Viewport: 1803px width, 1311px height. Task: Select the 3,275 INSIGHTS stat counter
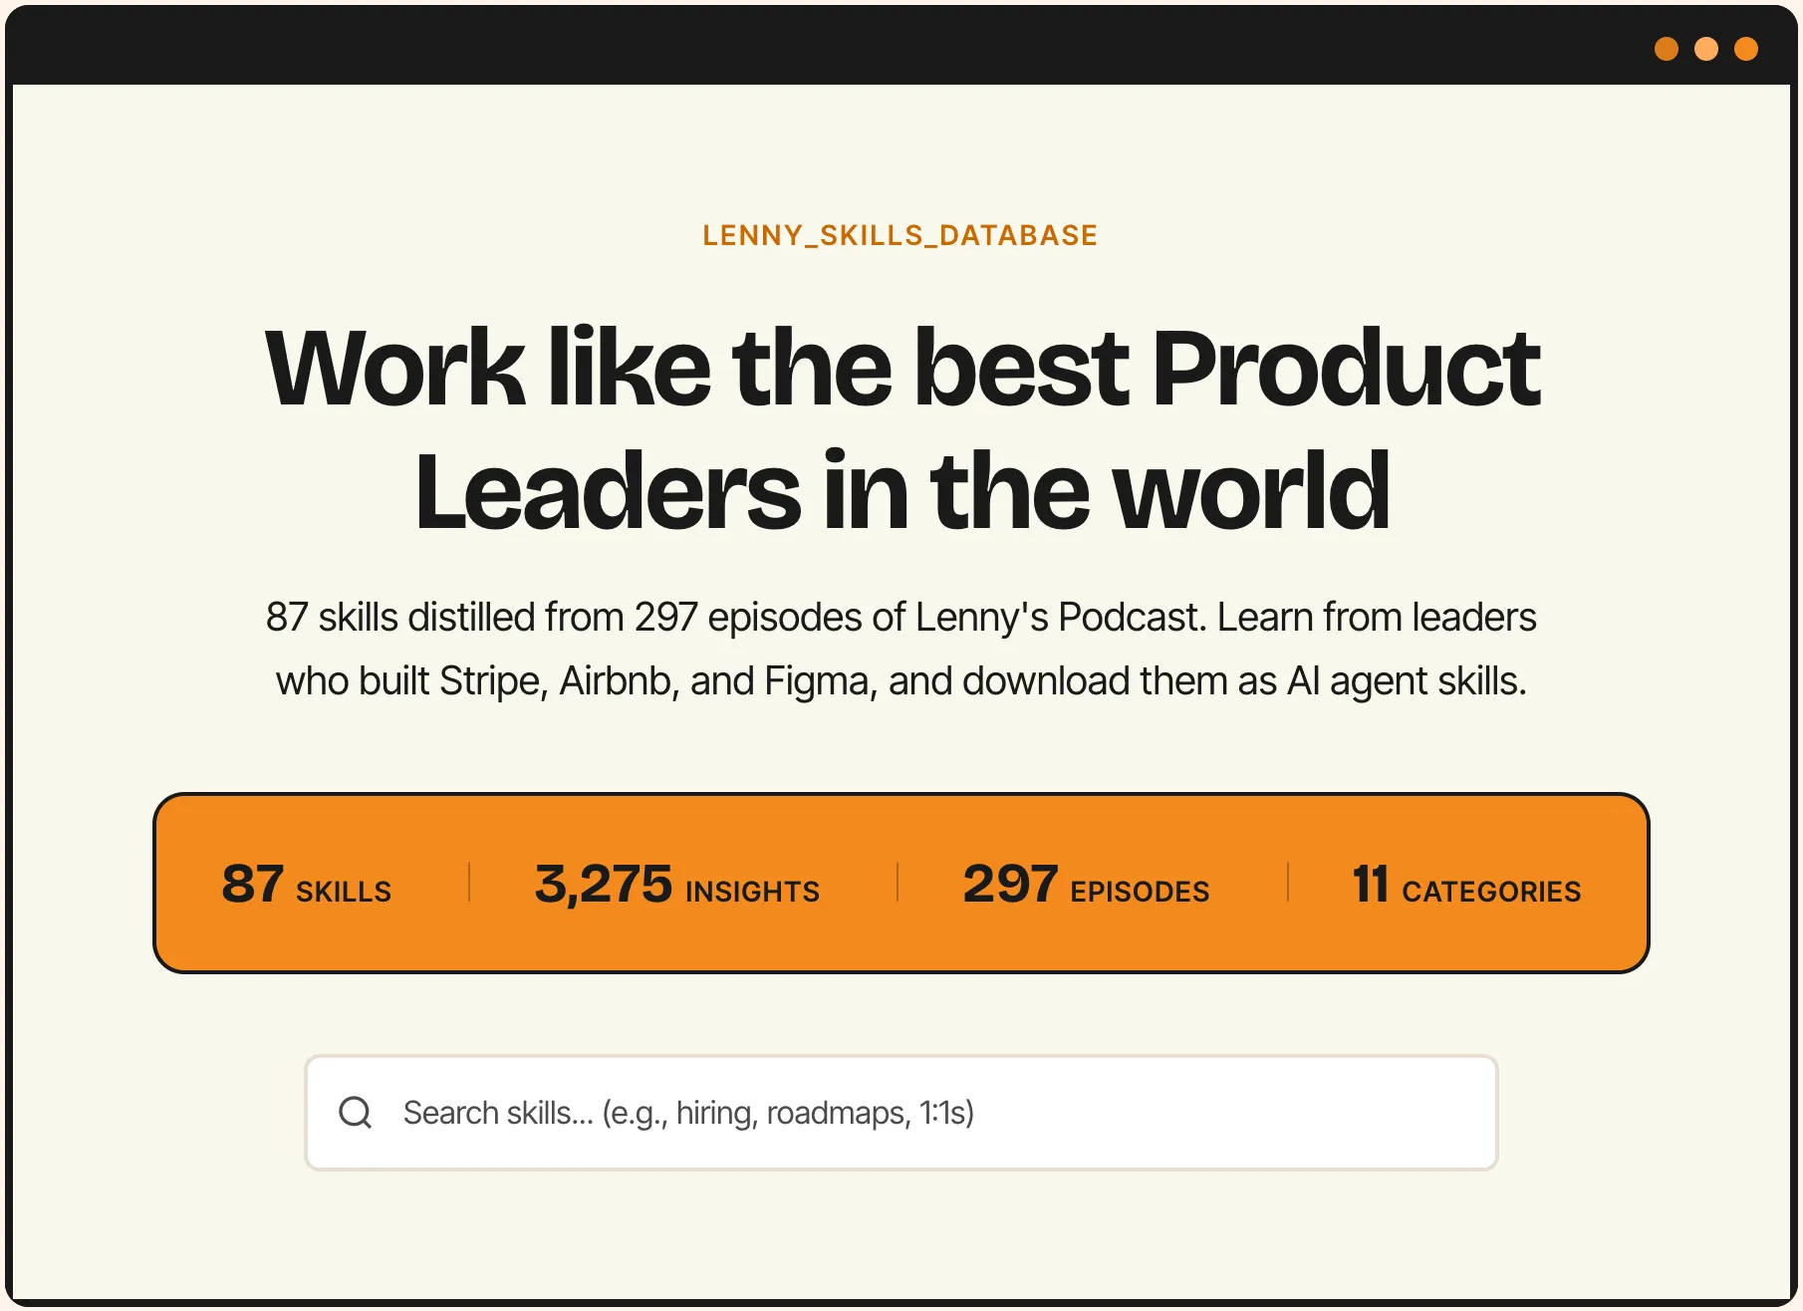click(x=676, y=886)
